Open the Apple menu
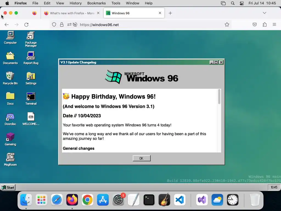281x211 pixels. (7, 3)
